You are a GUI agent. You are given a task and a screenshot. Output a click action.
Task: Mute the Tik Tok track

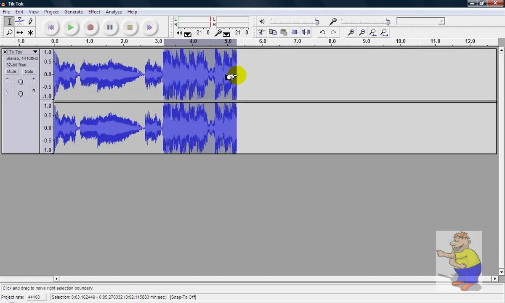pyautogui.click(x=12, y=72)
